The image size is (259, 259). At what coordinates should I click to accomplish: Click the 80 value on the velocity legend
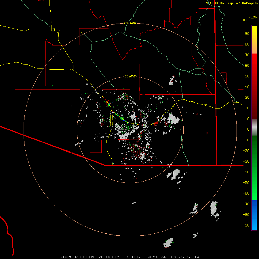click(247, 44)
